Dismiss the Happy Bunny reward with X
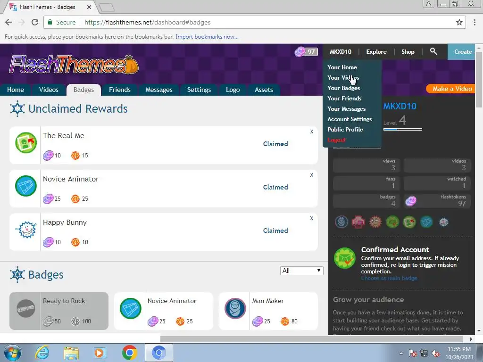 coord(311,218)
